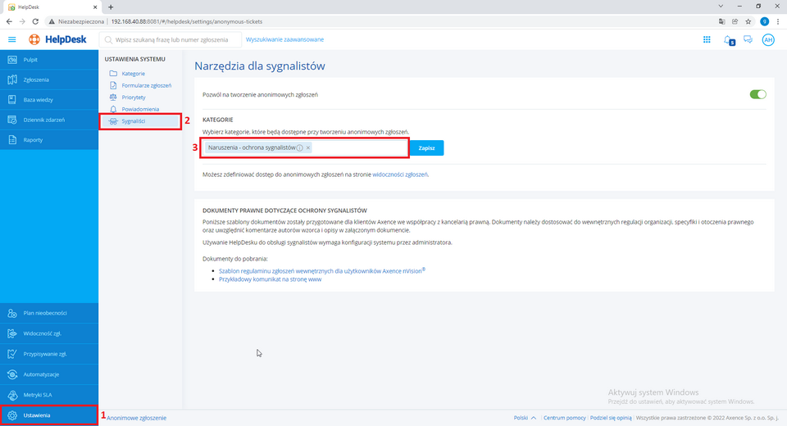The width and height of the screenshot is (787, 426).
Task: Remove the Naruszenia - ochrona sygnalistów tag
Action: tap(308, 147)
